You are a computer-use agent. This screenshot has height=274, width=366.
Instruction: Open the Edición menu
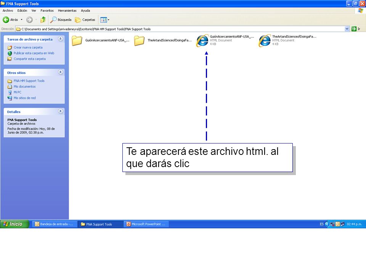pyautogui.click(x=22, y=11)
